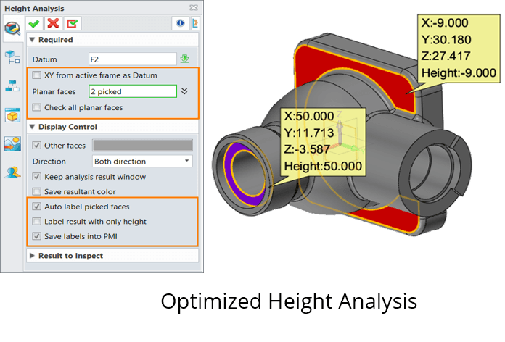The width and height of the screenshot is (505, 342).
Task: Open the Direction dropdown list
Action: (142, 161)
